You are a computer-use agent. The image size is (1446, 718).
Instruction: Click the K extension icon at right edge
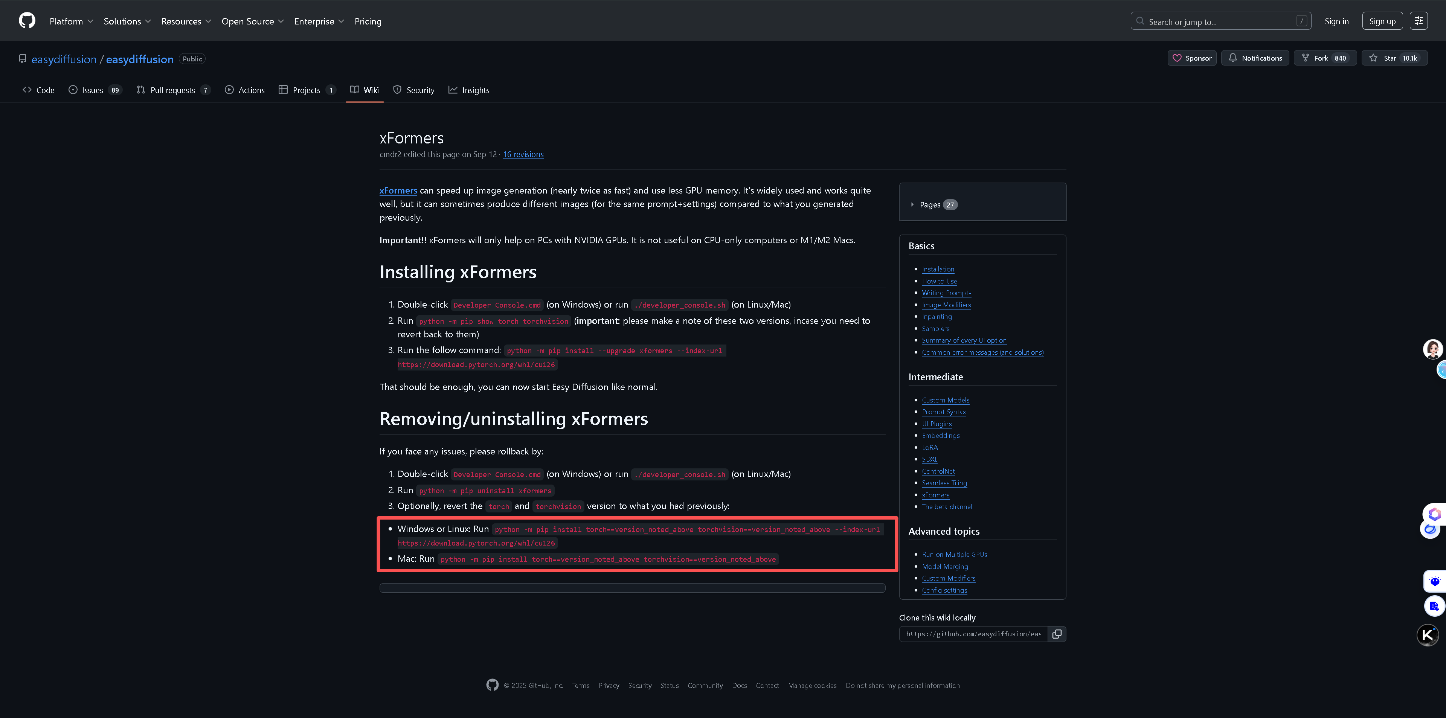click(x=1428, y=635)
